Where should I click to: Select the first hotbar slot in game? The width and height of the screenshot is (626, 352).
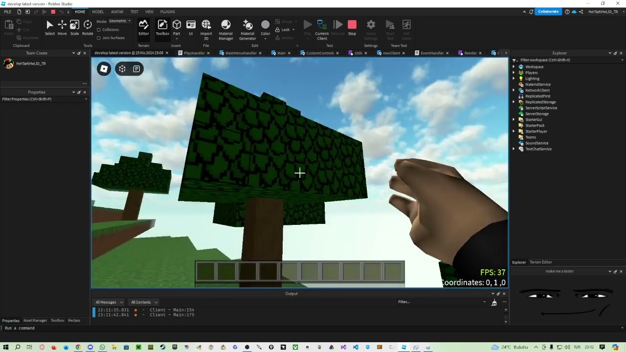[206, 272]
